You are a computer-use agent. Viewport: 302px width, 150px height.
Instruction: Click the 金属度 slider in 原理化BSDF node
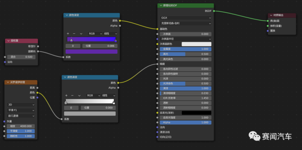[186, 49]
